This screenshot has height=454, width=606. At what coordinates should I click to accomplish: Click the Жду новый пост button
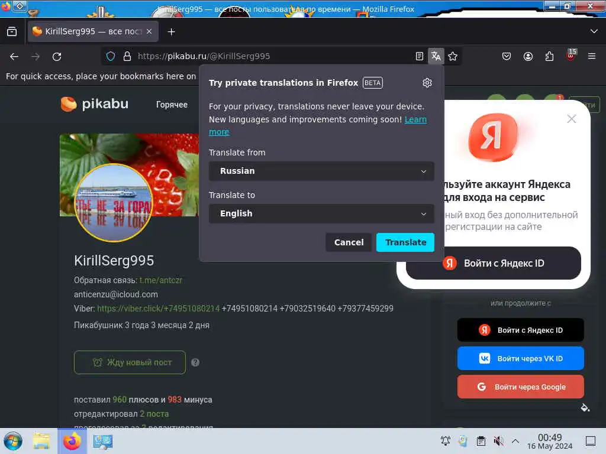pyautogui.click(x=130, y=362)
